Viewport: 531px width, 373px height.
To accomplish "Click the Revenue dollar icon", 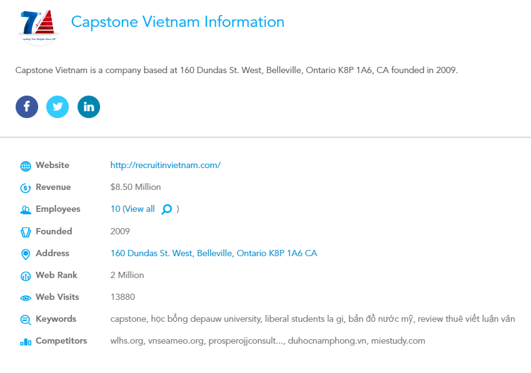I will (x=26, y=188).
